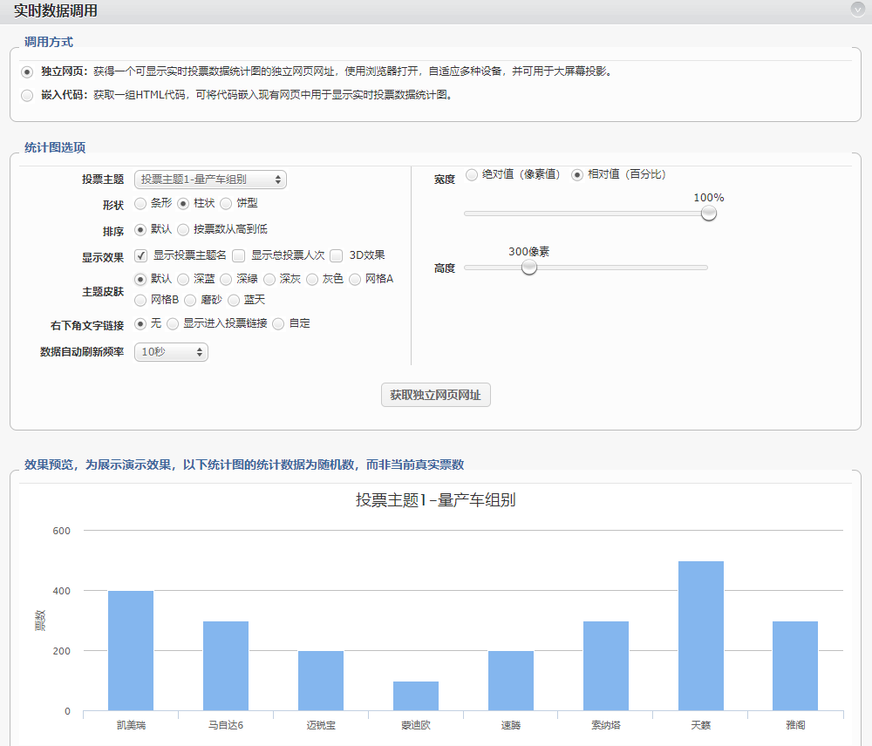
Task: Select 绝对值（像素值） width option
Action: point(472,175)
